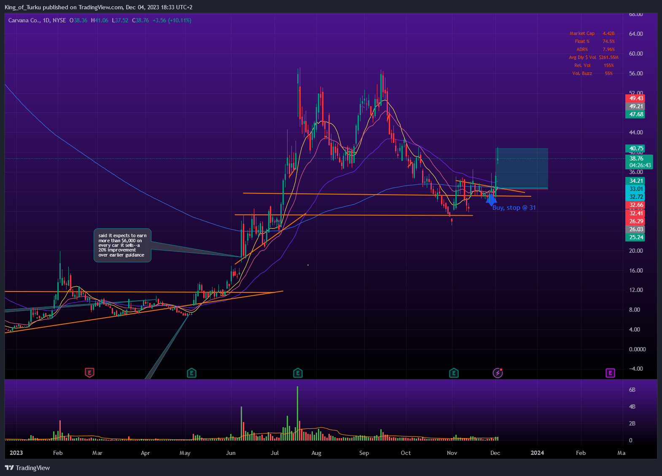Screen dimensions: 662x476
Task: Select the low value L37.52
Action: click(x=120, y=20)
